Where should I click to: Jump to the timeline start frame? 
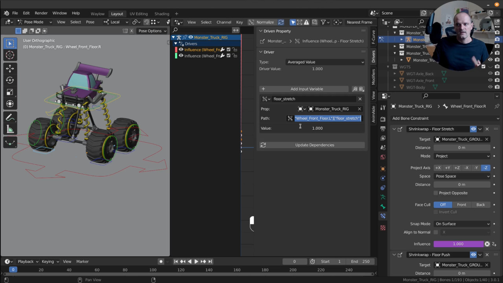[x=176, y=261]
